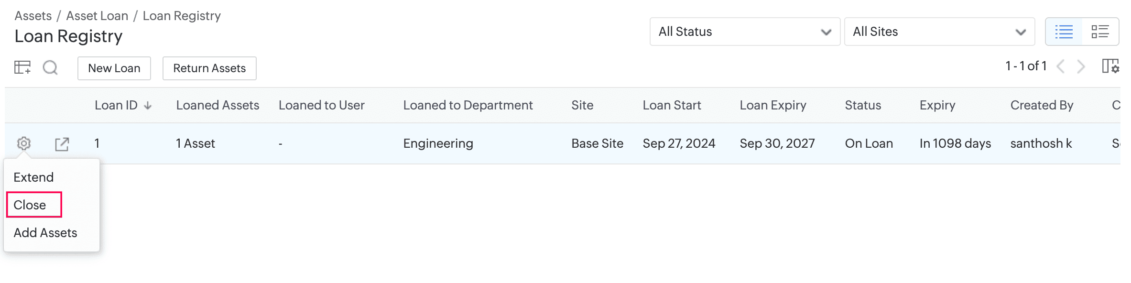Image resolution: width=1131 pixels, height=283 pixels.
Task: Switch to list view layout
Action: click(x=1064, y=32)
